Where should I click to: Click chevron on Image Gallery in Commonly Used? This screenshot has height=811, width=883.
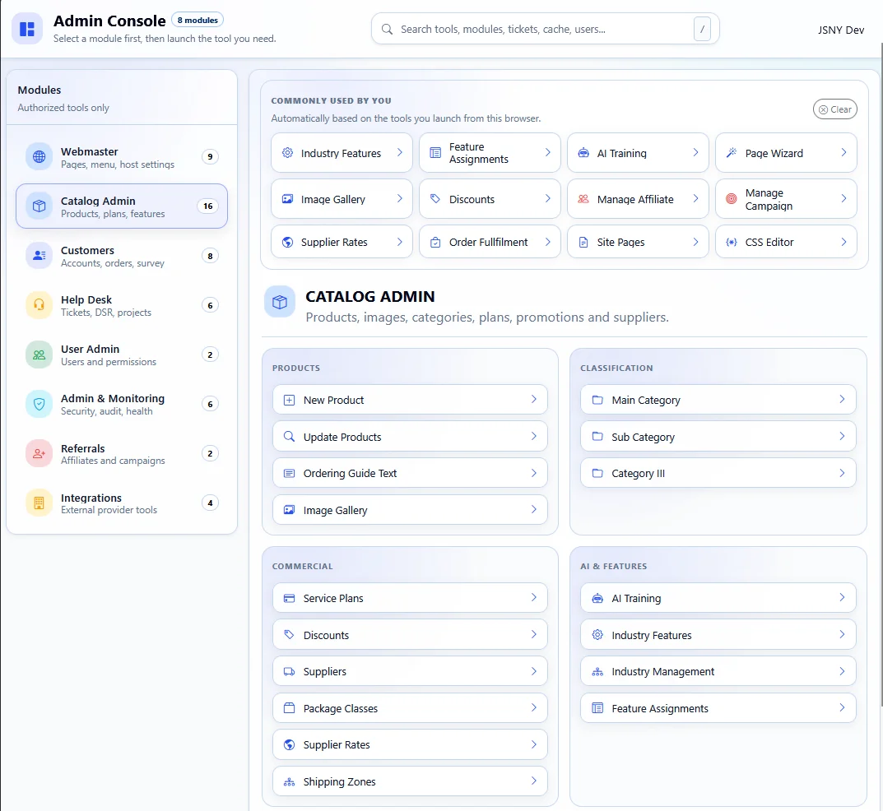pos(399,199)
